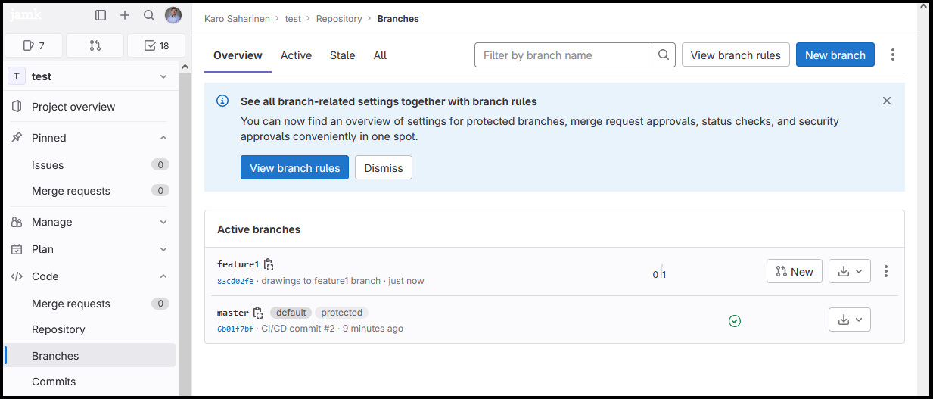This screenshot has width=933, height=399.
Task: Open download dropdown for master branch
Action: click(x=850, y=320)
